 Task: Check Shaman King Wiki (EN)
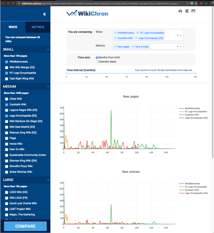(x=7, y=161)
